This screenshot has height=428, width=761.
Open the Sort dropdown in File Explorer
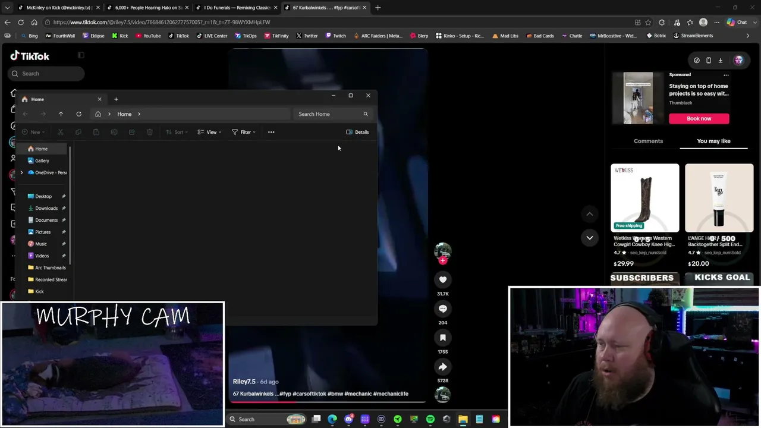point(176,132)
